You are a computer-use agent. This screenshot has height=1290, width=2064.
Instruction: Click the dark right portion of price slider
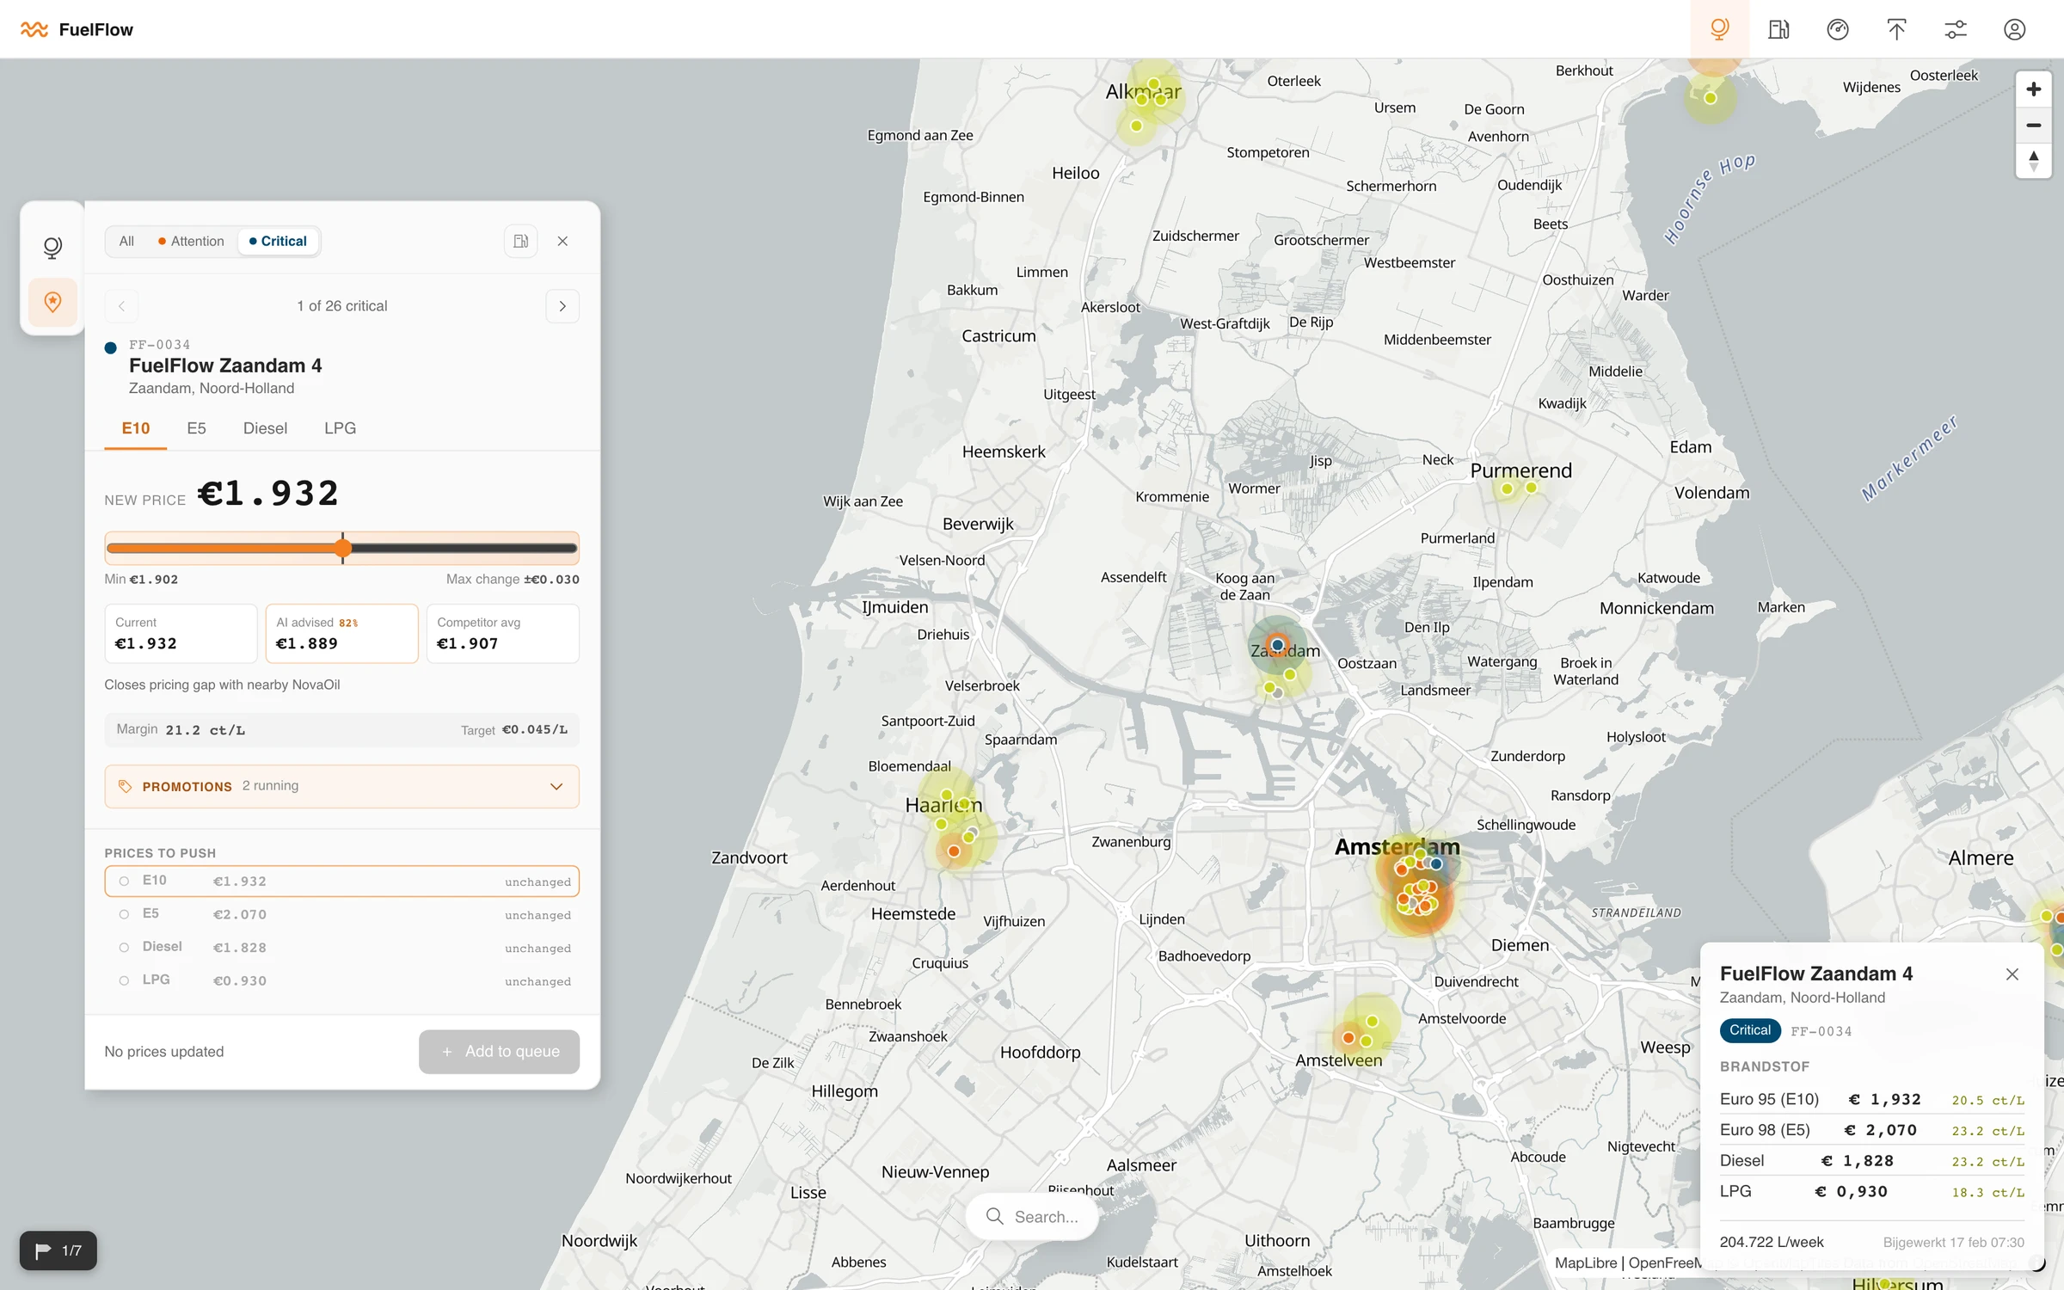[464, 548]
